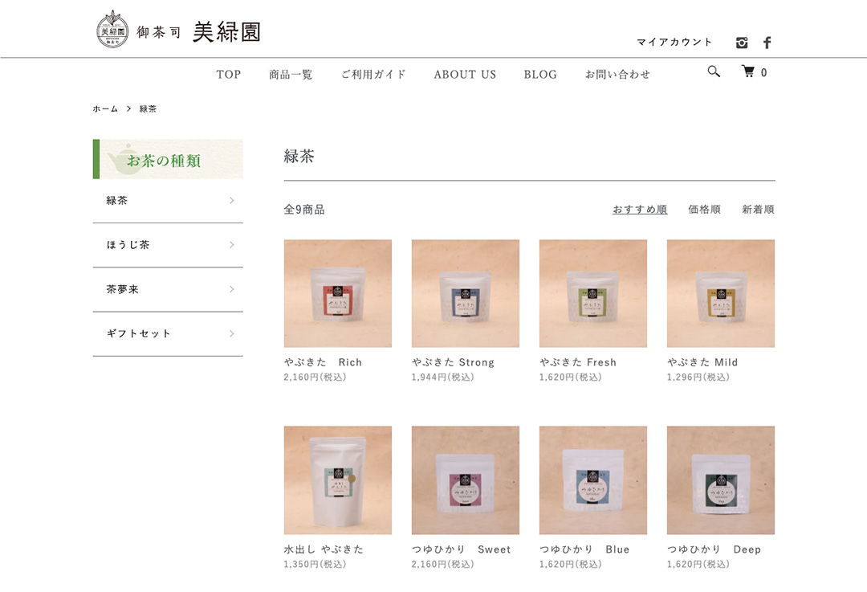Go to the ABOUT US page
Image resolution: width=867 pixels, height=592 pixels.
[x=465, y=74]
